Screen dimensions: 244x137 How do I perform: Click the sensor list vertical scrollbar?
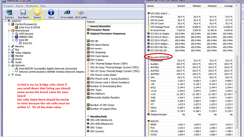(237, 92)
